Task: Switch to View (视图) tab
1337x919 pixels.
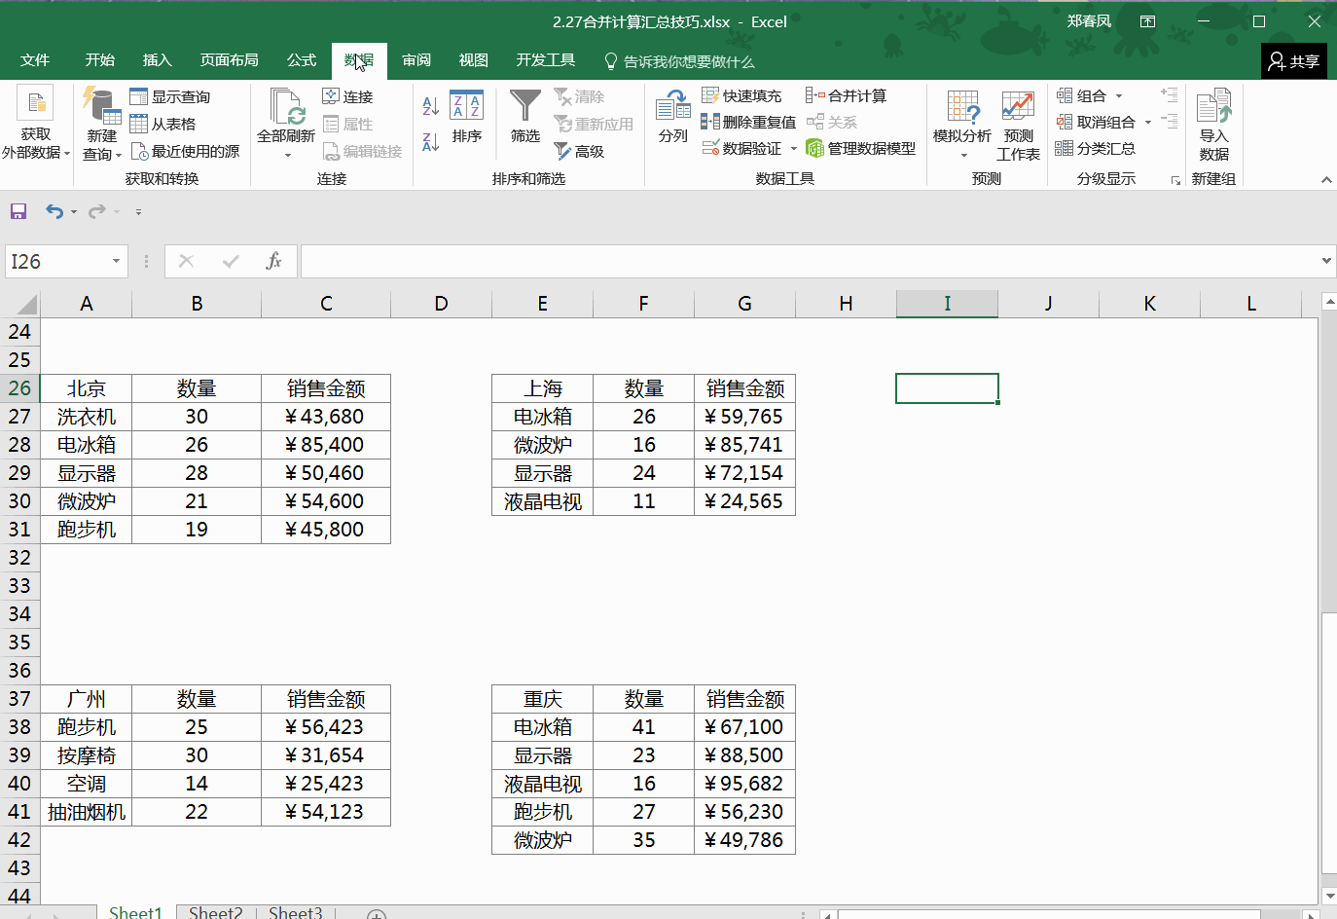Action: tap(474, 60)
